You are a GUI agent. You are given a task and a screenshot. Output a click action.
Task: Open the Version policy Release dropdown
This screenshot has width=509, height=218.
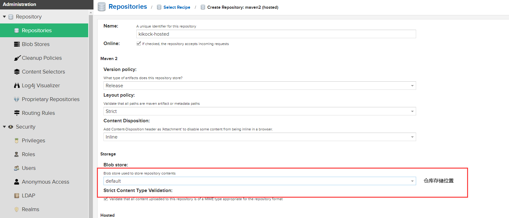[260, 86]
